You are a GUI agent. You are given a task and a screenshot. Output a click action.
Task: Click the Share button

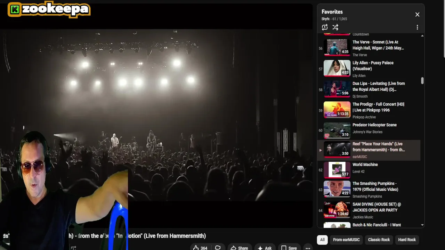tap(239, 248)
